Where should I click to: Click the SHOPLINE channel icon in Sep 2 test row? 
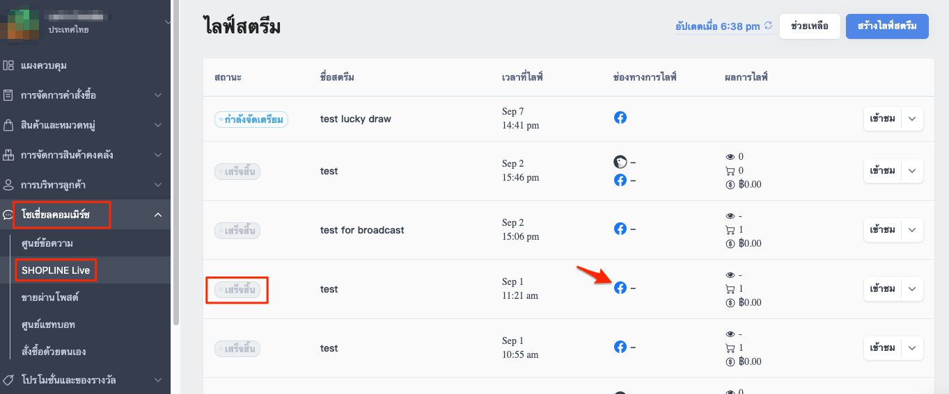(620, 163)
